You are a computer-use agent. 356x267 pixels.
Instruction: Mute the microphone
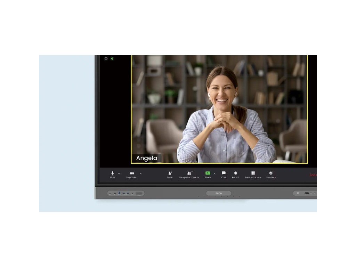click(x=112, y=175)
